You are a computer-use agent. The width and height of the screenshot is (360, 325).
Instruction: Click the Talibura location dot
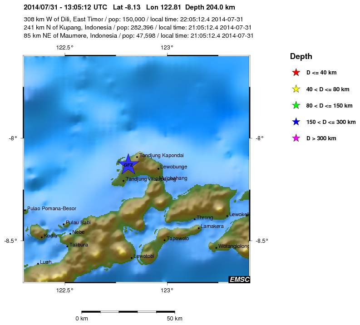67,246
